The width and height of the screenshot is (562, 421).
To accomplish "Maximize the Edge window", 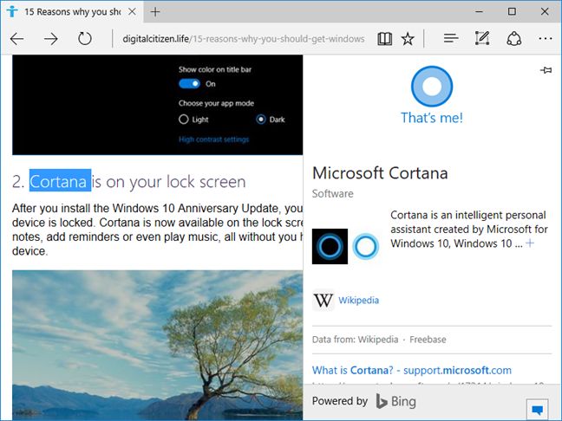I will pos(513,11).
